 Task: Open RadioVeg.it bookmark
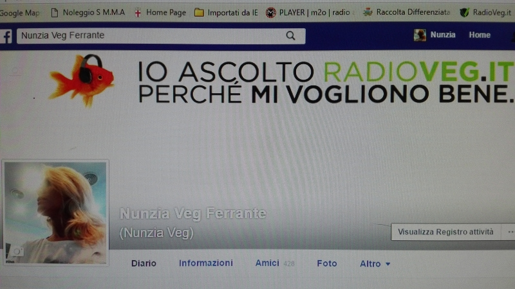tap(485, 12)
